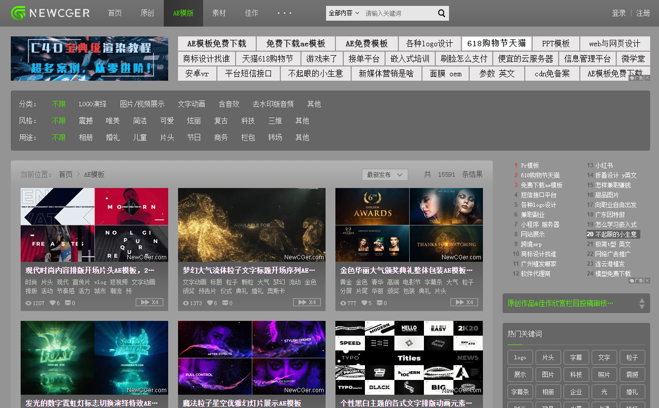Open the C4D宝典级渲染教程 banner
The image size is (659, 408).
(x=90, y=59)
